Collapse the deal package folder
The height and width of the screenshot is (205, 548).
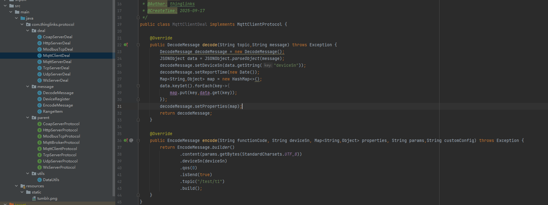pos(28,31)
